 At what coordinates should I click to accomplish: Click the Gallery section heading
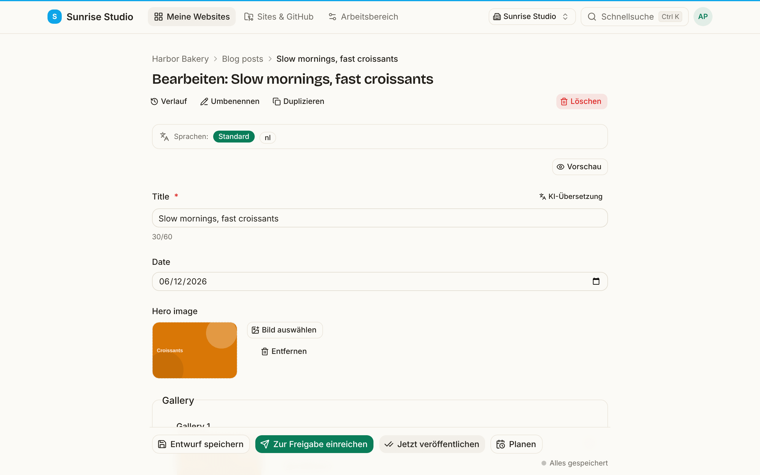178,400
